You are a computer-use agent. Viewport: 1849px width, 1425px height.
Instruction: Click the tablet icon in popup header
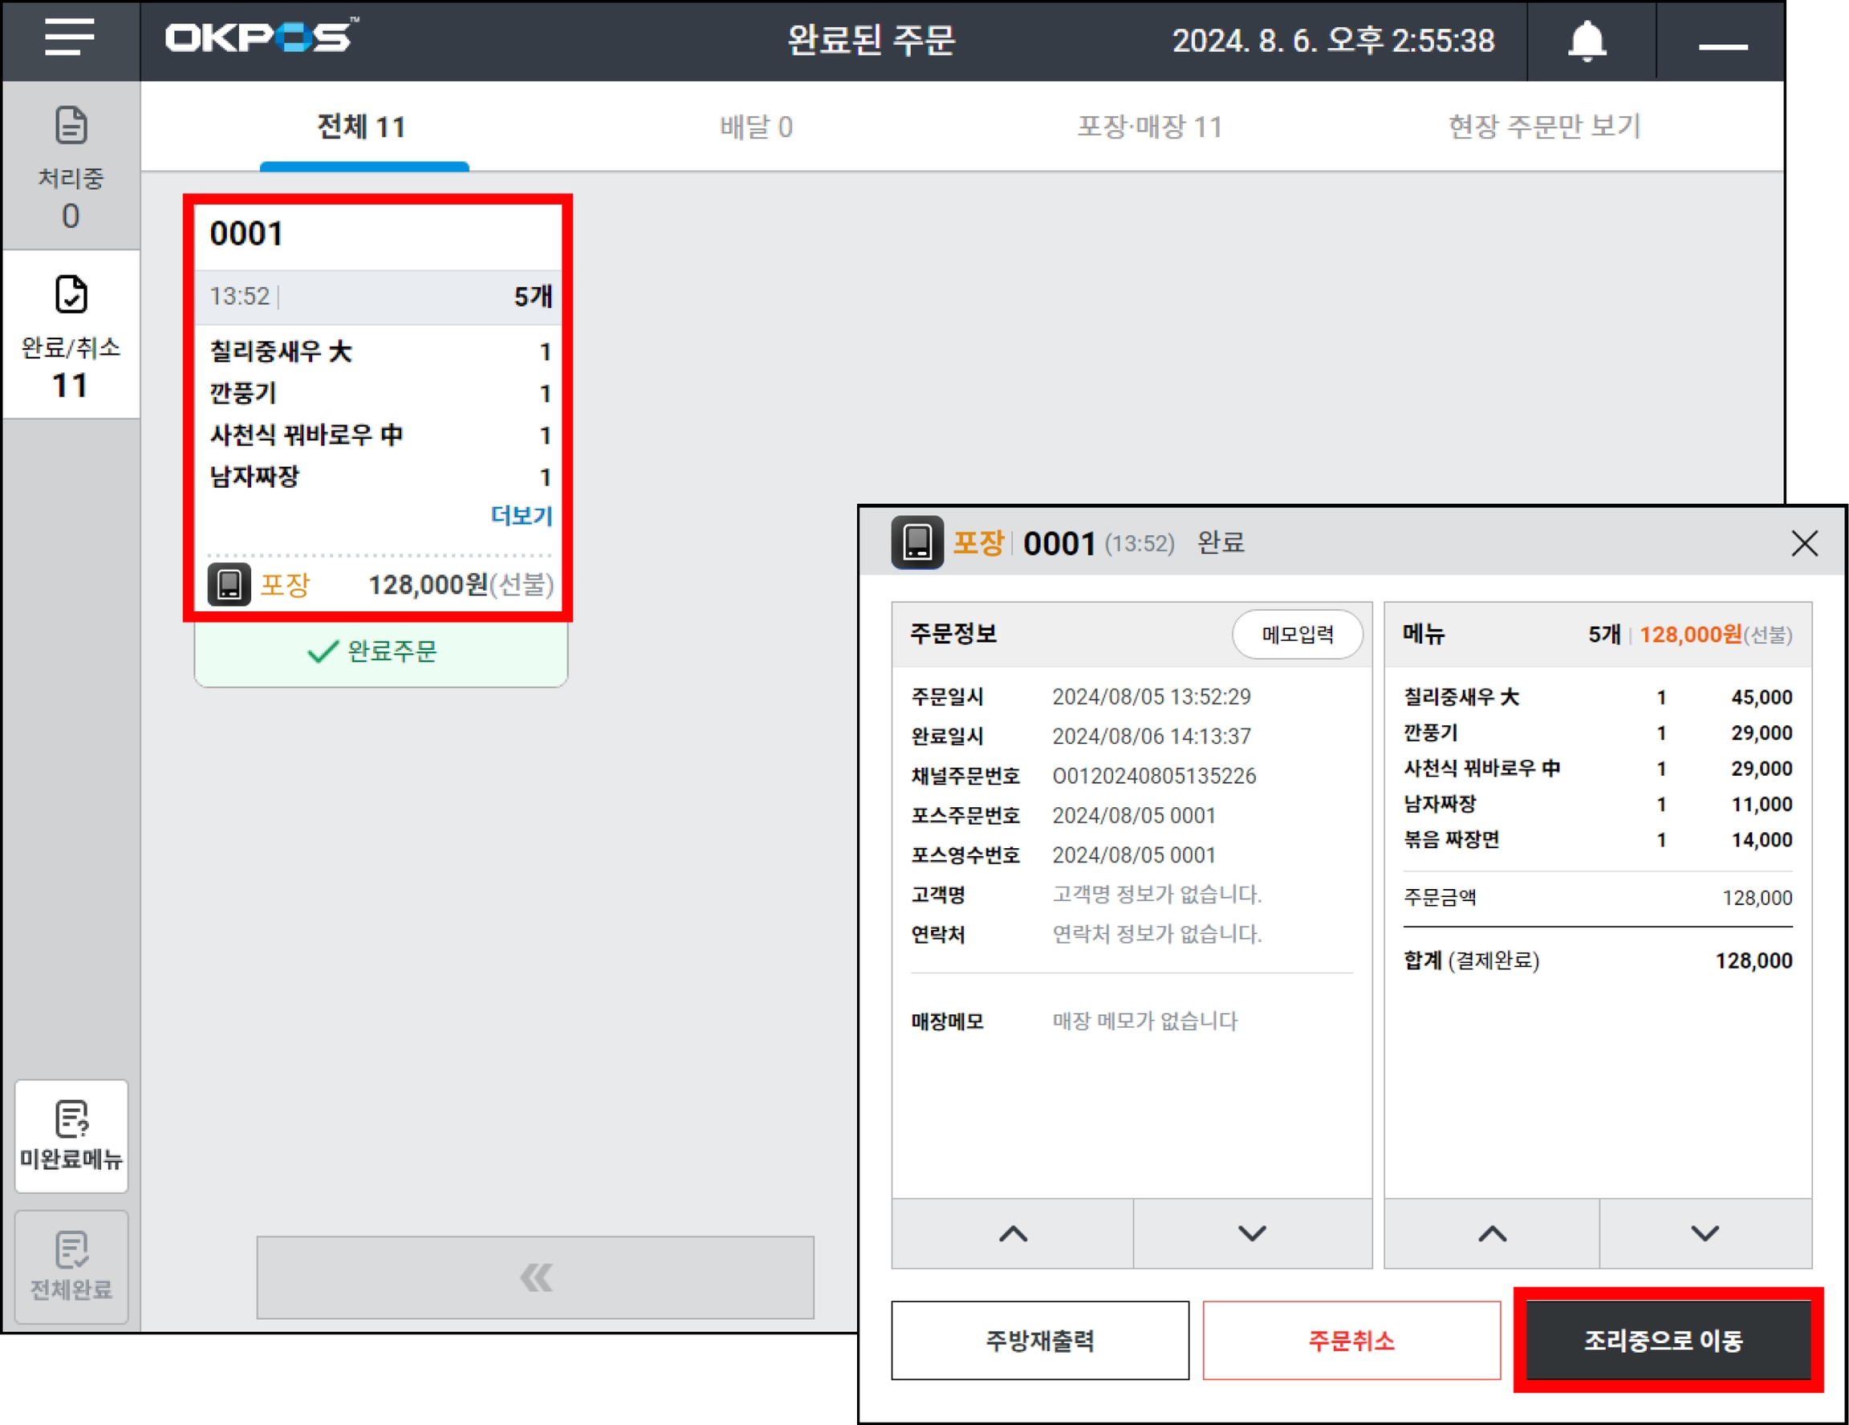(x=917, y=542)
